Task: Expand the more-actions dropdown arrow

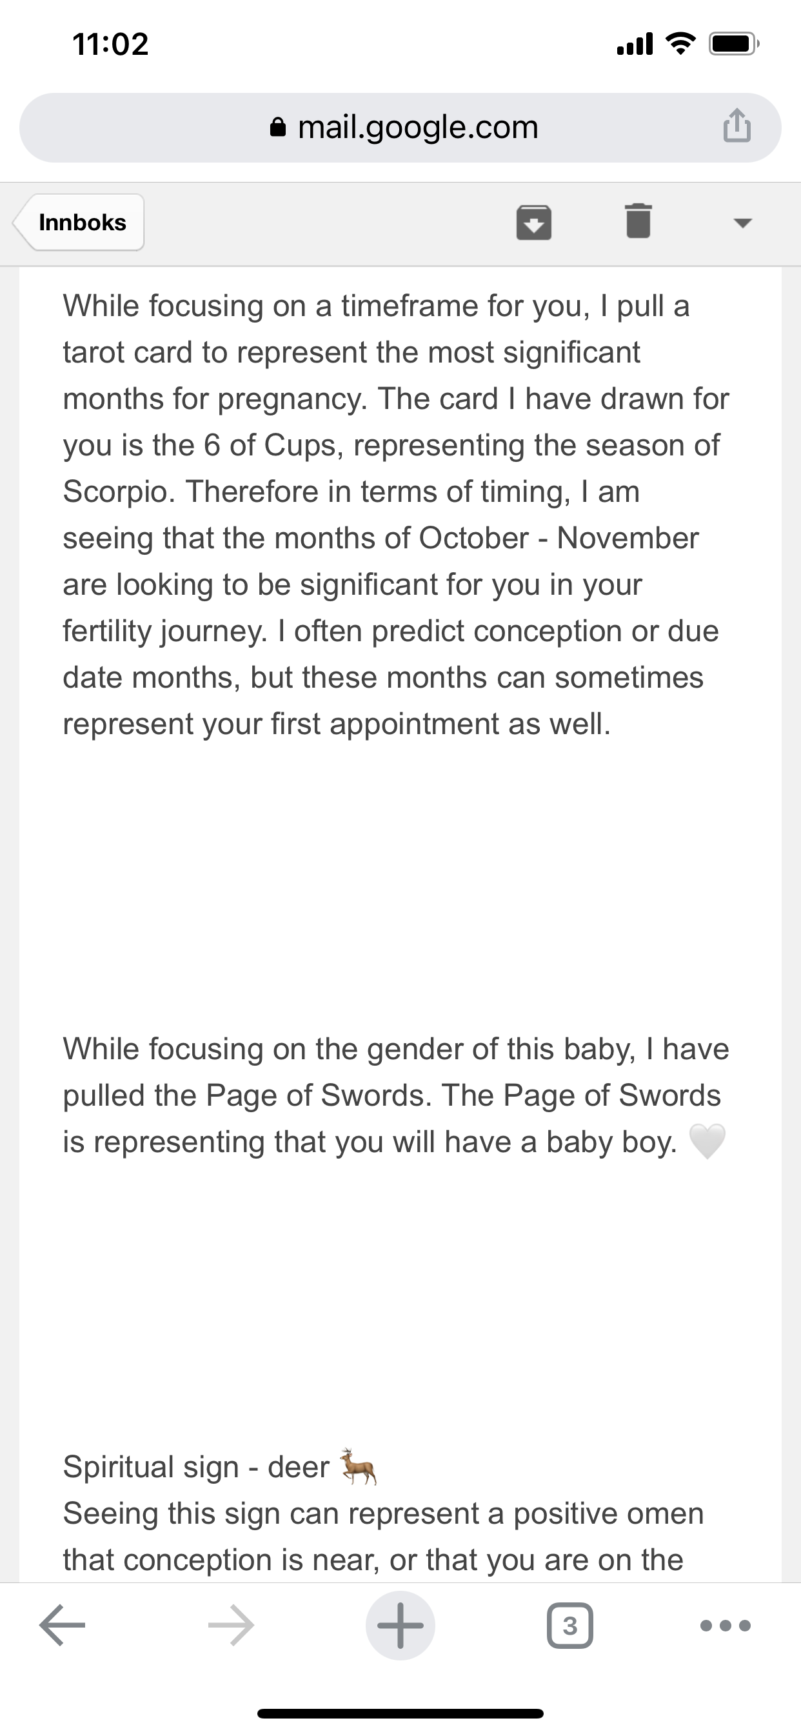Action: click(742, 223)
